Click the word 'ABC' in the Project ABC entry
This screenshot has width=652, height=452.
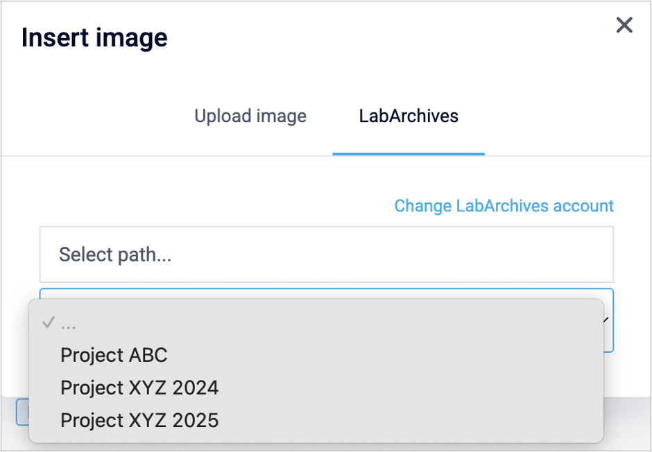[149, 356]
